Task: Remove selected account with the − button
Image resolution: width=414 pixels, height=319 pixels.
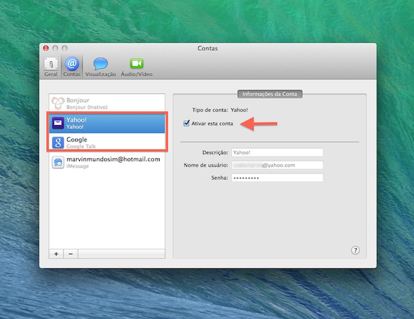Action: click(x=70, y=254)
